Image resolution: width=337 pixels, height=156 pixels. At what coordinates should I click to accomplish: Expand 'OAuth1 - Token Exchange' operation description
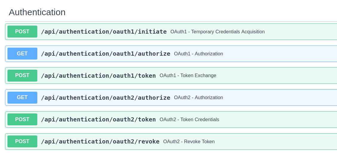click(188, 76)
